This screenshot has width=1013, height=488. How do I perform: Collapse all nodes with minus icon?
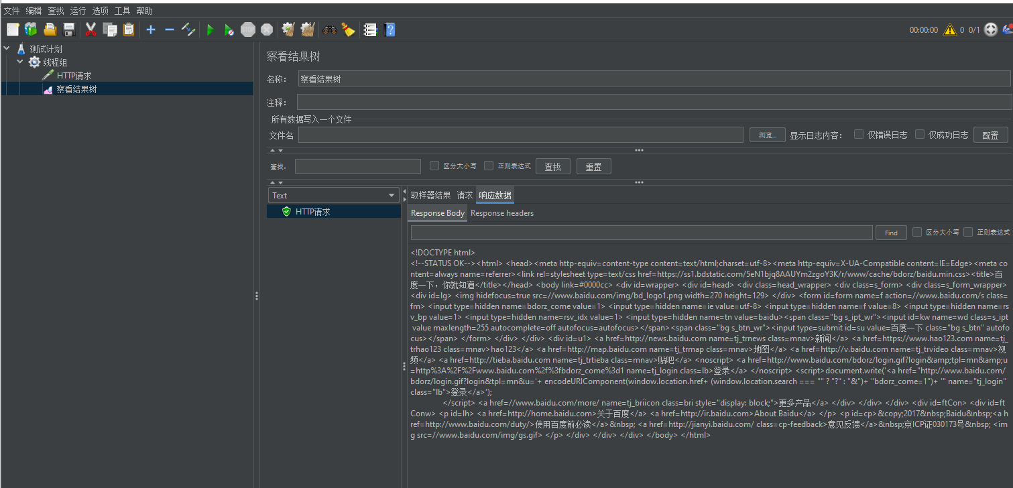click(x=170, y=29)
